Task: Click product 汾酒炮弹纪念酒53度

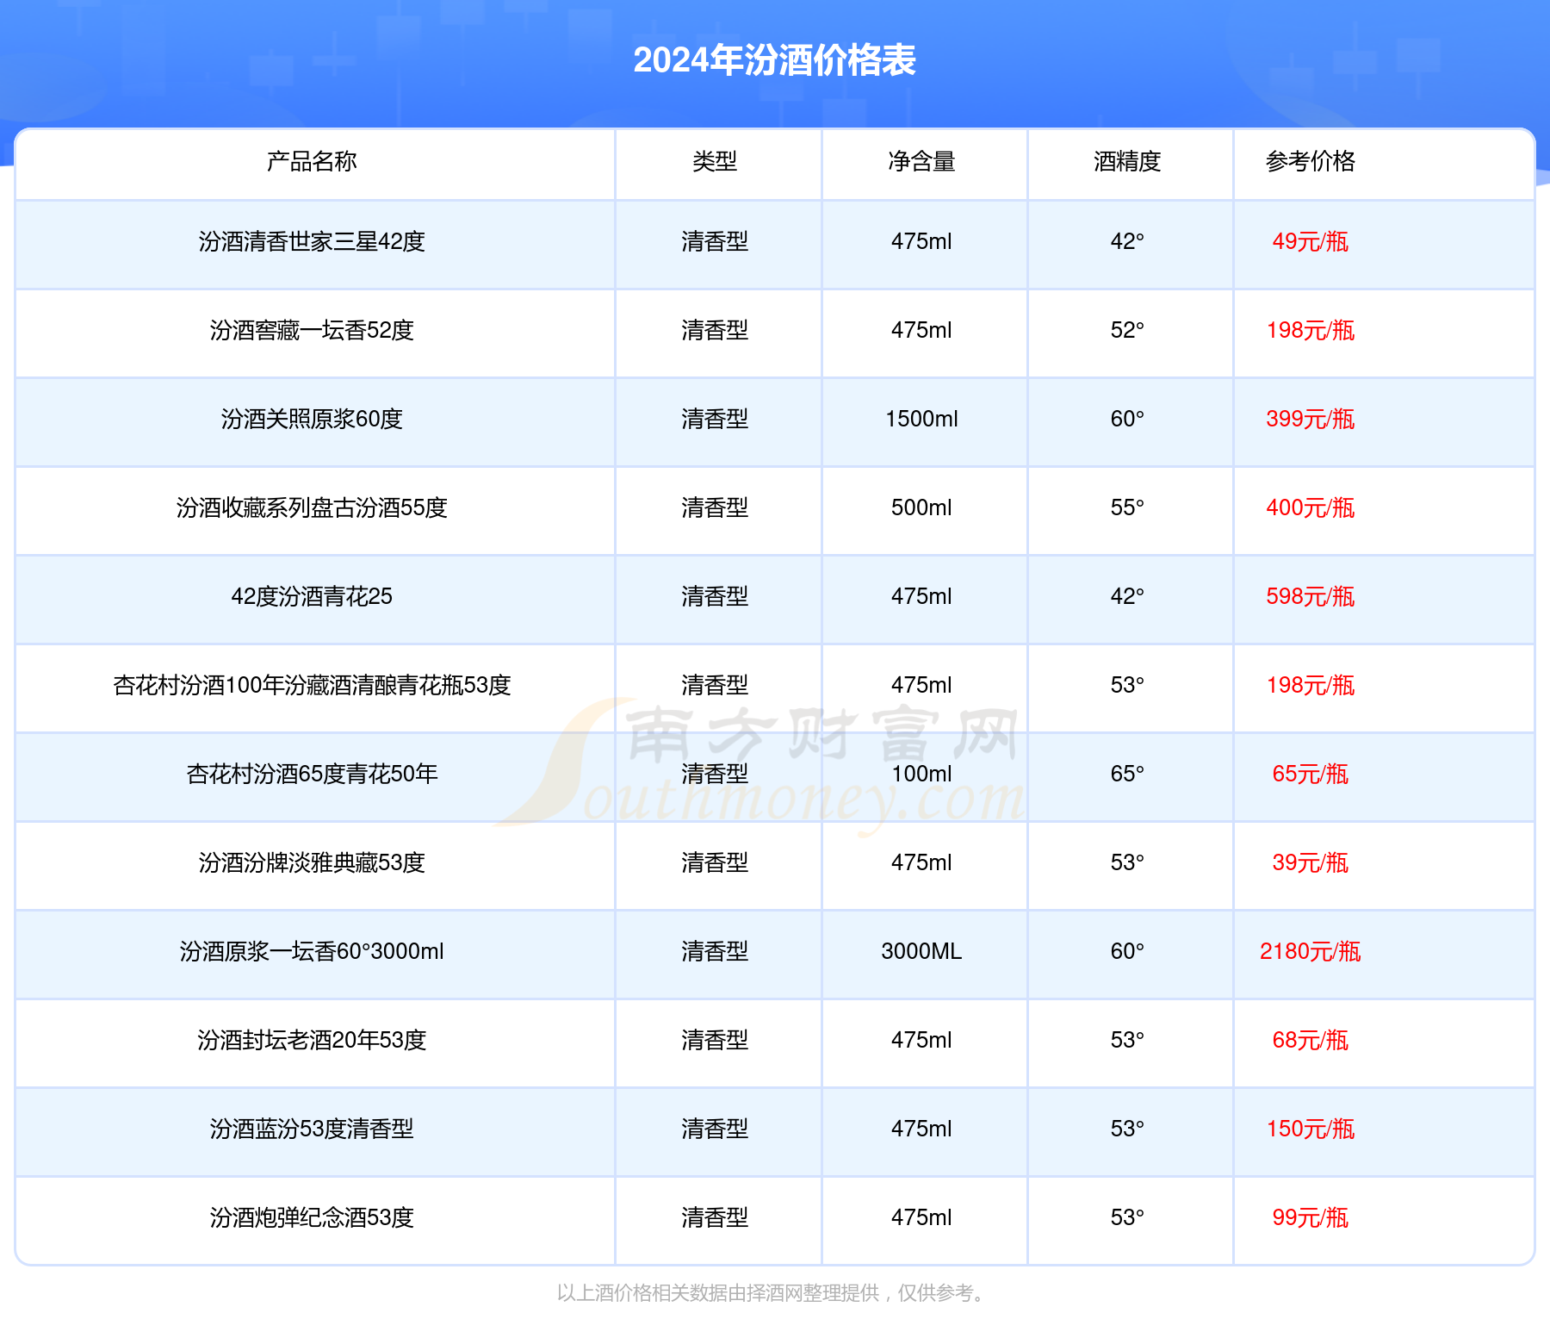Action: coord(312,1217)
